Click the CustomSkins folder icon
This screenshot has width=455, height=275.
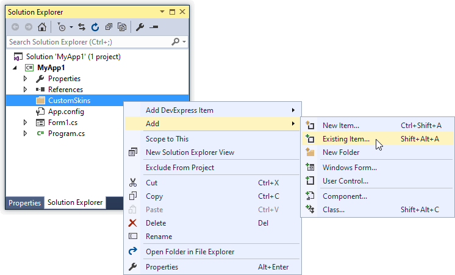point(40,101)
